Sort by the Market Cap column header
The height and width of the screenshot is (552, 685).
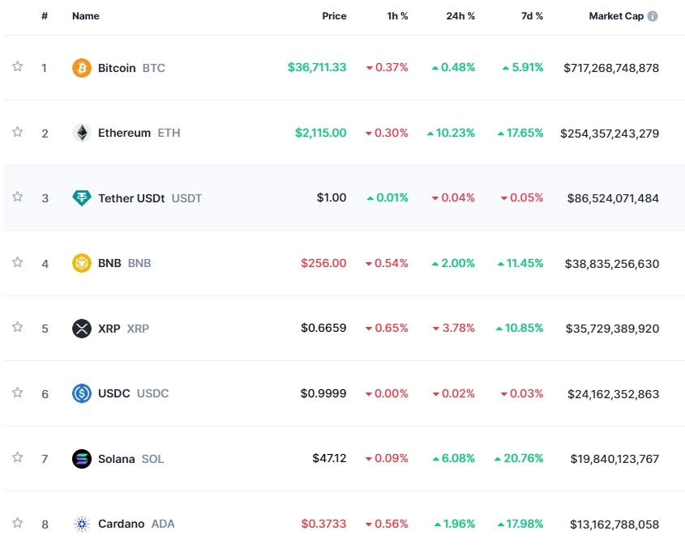615,16
